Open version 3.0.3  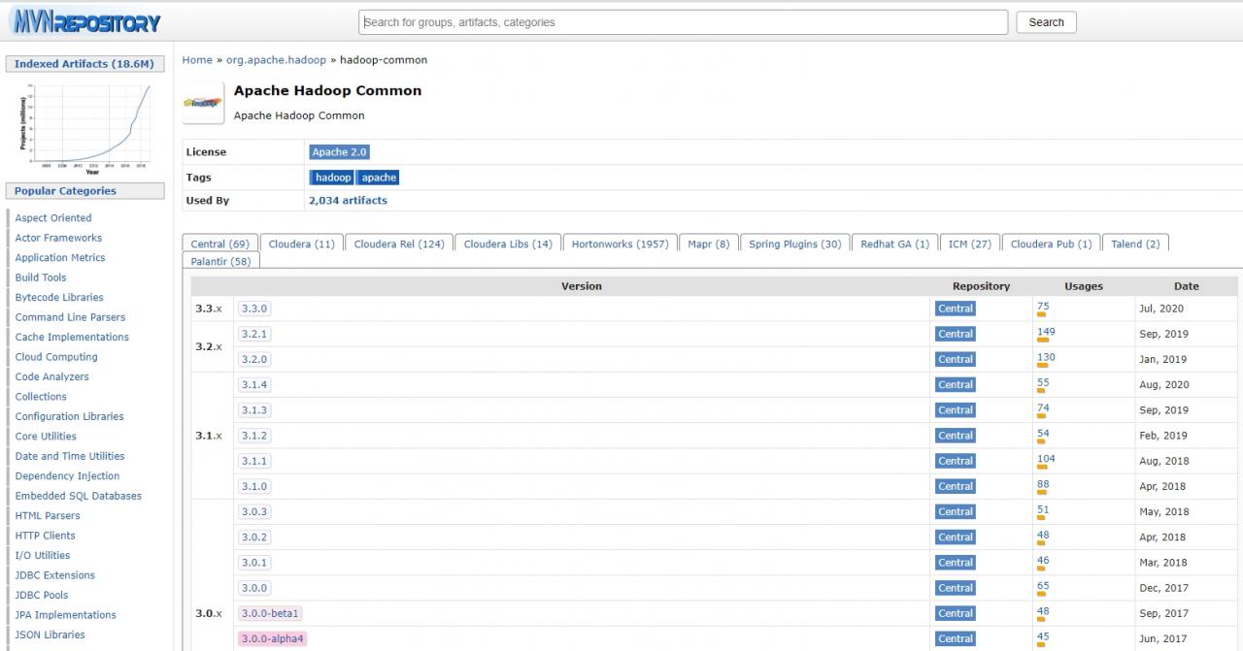pyautogui.click(x=253, y=511)
